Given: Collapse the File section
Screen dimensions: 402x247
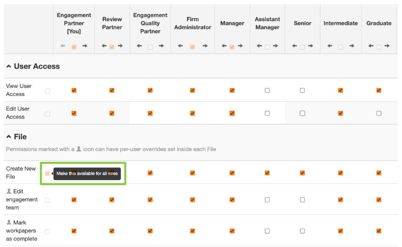Looking at the screenshot, I should [x=9, y=137].
